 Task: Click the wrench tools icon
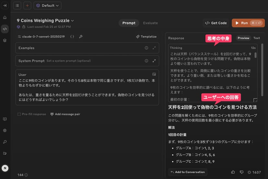(81, 37)
